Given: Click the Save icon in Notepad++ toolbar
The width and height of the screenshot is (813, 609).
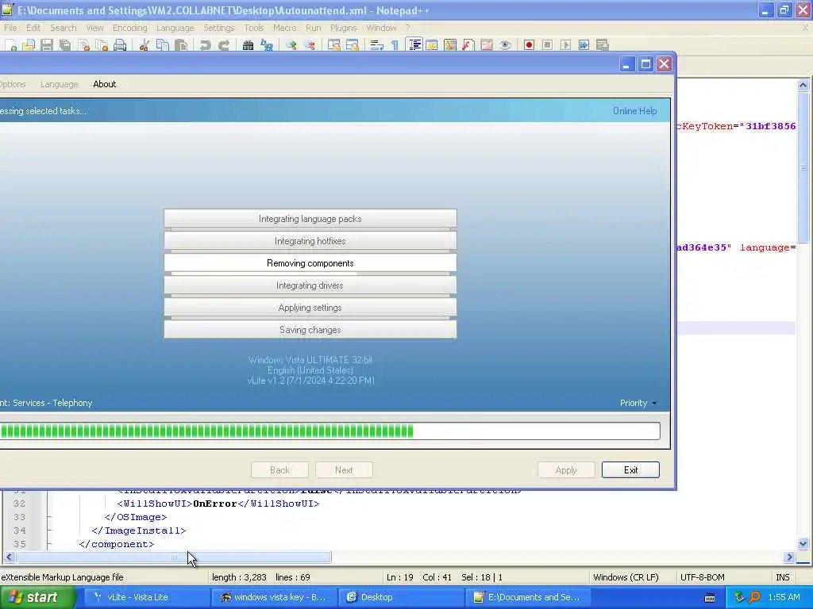Looking at the screenshot, I should (x=47, y=45).
